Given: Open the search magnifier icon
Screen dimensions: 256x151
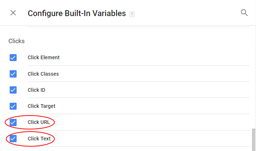Looking at the screenshot, I should (244, 13).
